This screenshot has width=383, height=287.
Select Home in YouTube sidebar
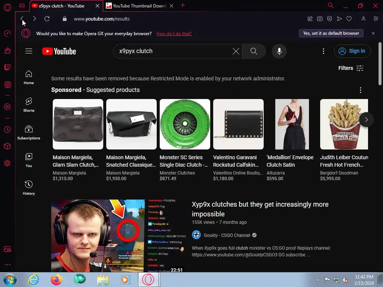pyautogui.click(x=29, y=77)
